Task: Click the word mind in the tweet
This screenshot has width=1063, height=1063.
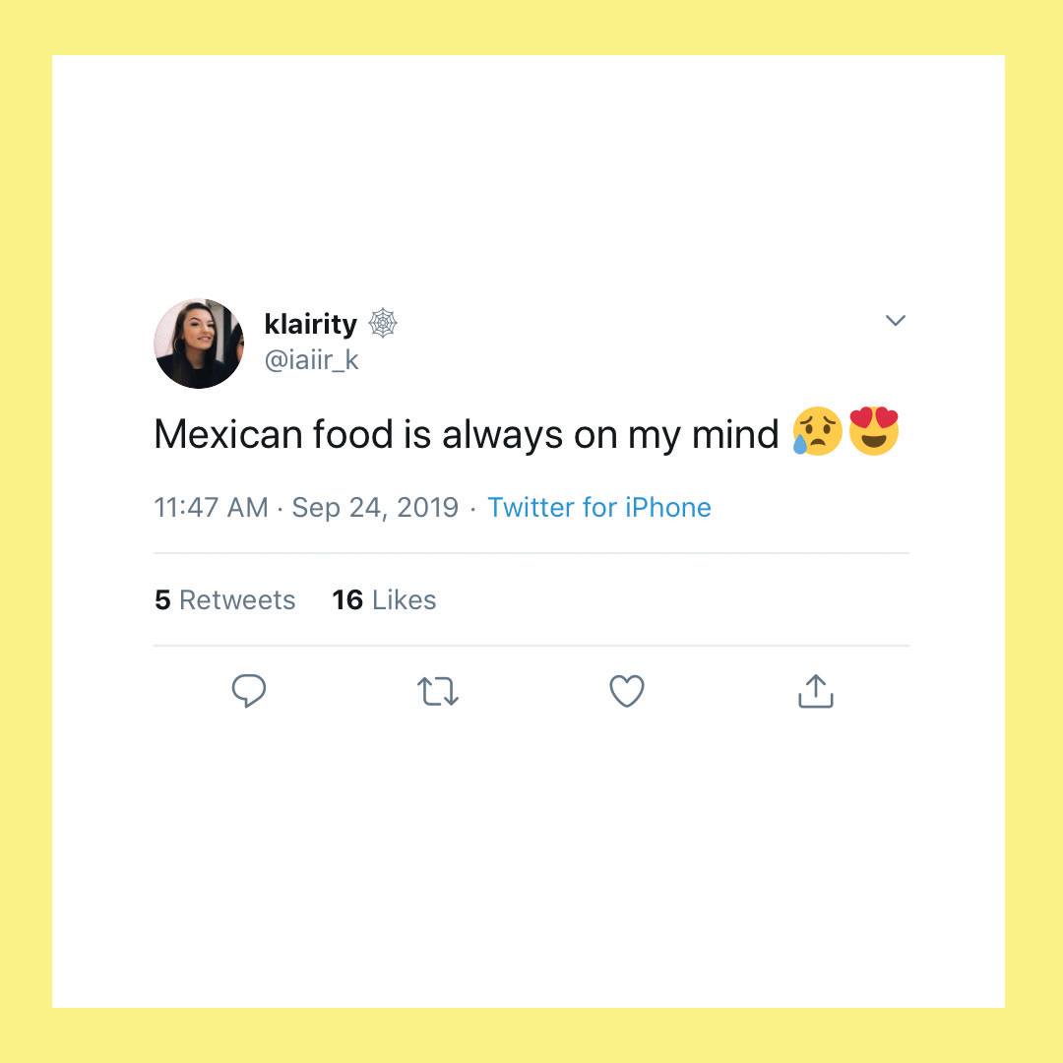Action: coord(735,434)
